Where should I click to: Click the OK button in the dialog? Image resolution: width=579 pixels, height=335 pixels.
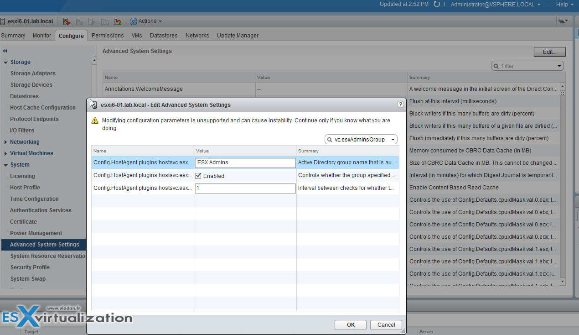350,325
